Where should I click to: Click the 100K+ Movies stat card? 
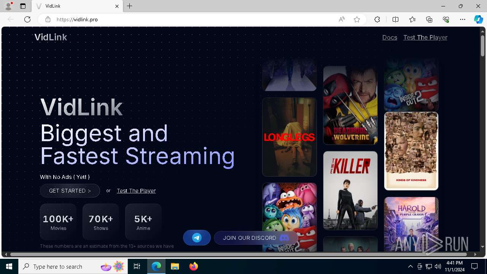pos(58,222)
